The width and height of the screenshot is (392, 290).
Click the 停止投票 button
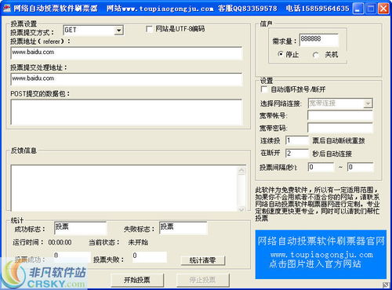203,280
